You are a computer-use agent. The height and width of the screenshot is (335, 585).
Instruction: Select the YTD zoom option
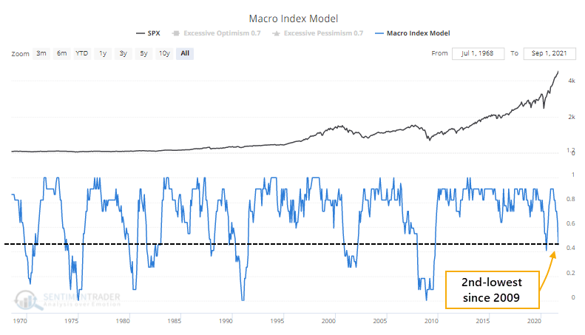pyautogui.click(x=81, y=53)
